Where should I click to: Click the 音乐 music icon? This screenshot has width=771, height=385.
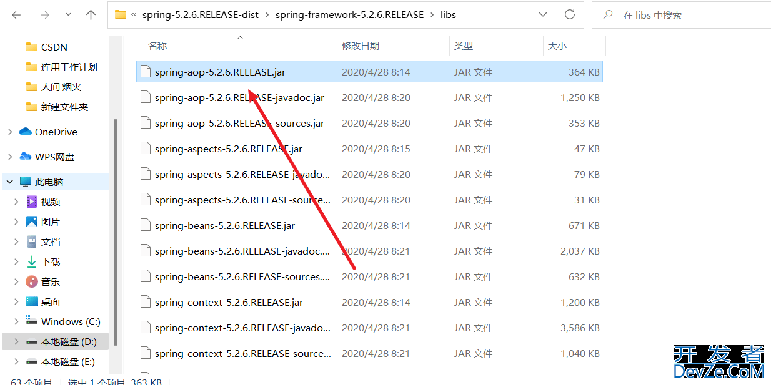point(32,281)
